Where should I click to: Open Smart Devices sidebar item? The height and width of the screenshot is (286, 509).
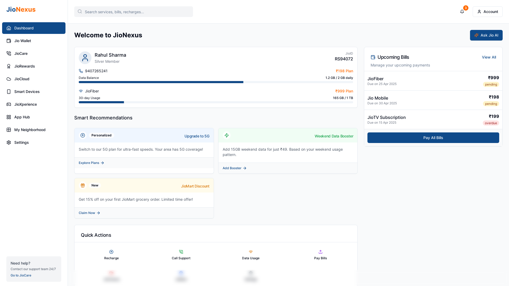(x=34, y=92)
